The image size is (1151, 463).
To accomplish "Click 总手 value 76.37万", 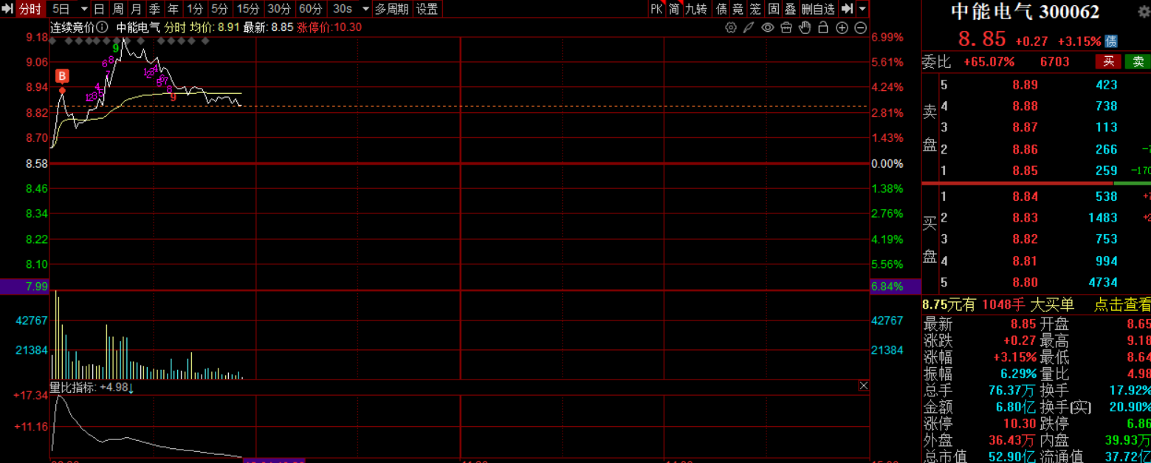I will 1013,390.
